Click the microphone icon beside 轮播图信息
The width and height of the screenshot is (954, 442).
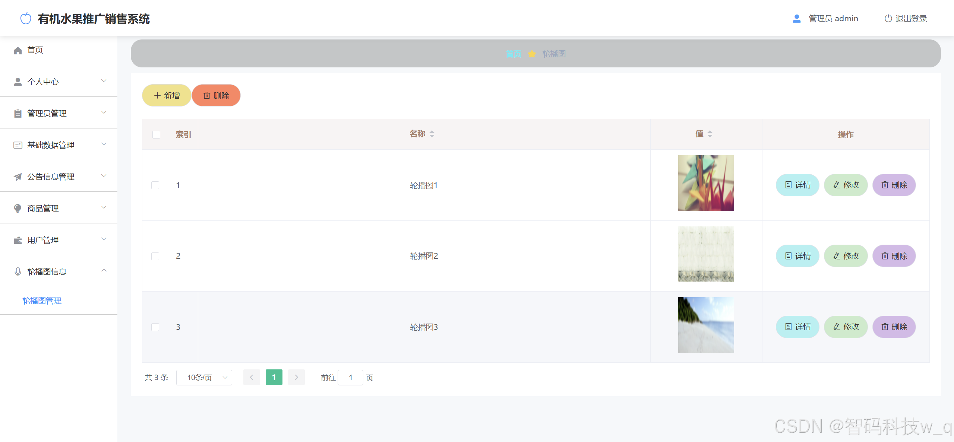click(18, 272)
